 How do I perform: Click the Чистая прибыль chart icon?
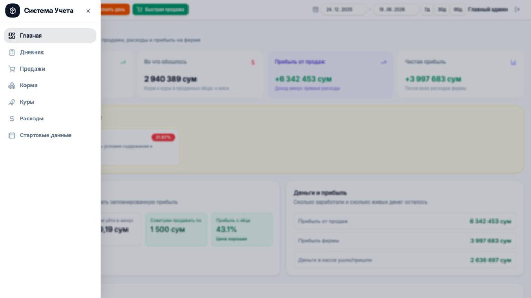513,63
